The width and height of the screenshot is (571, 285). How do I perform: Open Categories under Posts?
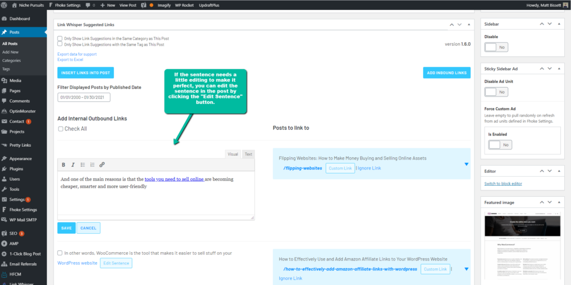click(12, 60)
